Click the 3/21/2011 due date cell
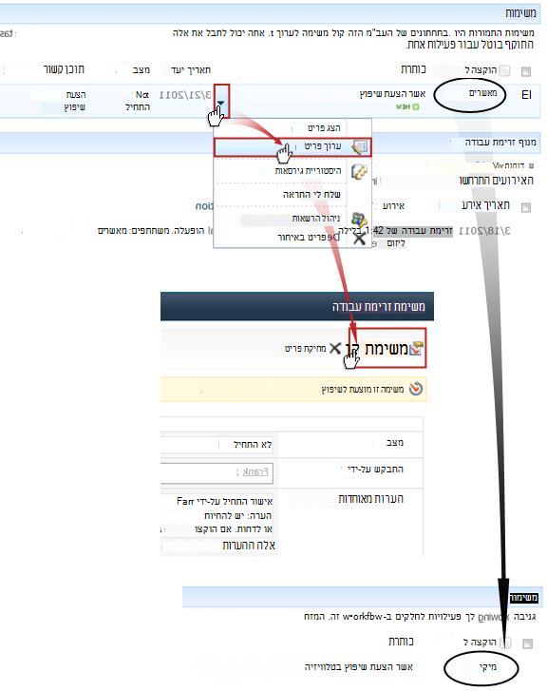 tap(185, 95)
